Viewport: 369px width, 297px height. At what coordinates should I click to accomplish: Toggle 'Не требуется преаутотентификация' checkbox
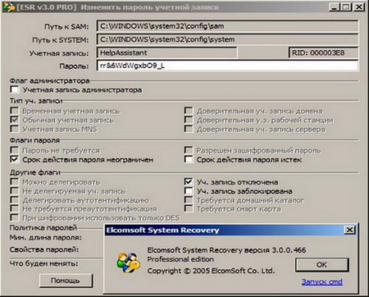click(15, 208)
